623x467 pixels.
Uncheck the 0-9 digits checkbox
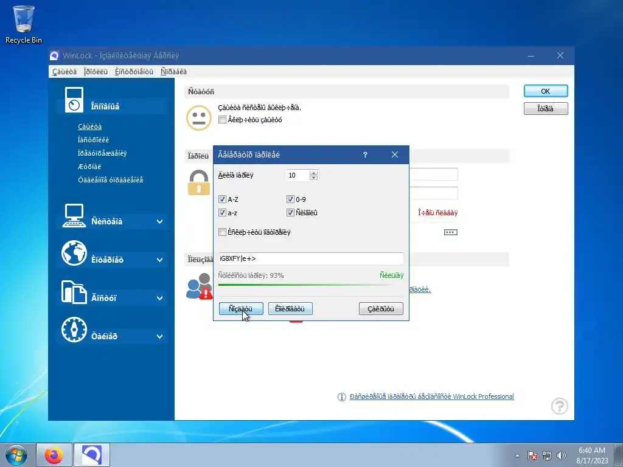[x=290, y=199]
